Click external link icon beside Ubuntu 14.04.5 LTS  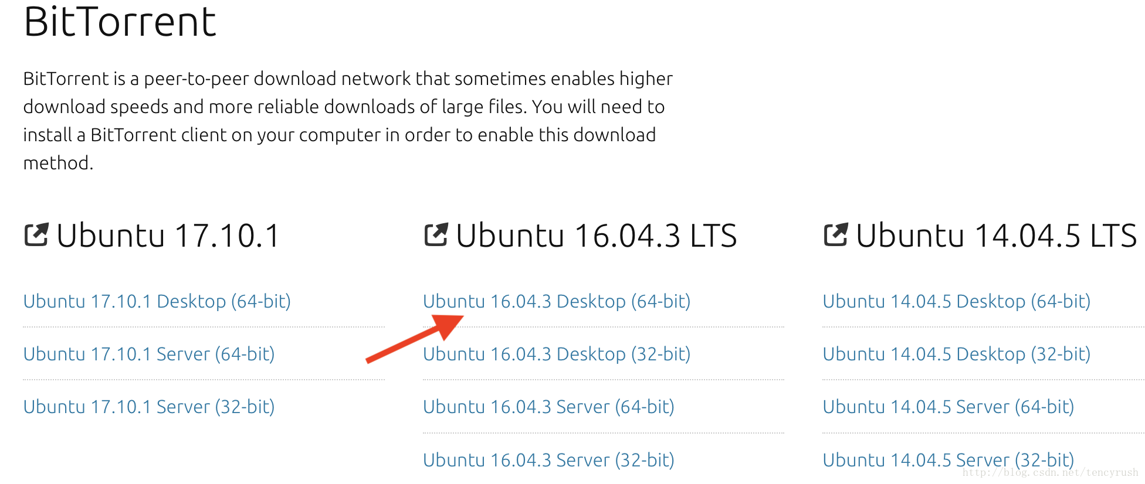835,235
